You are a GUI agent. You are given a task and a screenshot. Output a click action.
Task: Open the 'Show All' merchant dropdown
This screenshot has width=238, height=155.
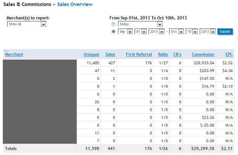coord(43,24)
